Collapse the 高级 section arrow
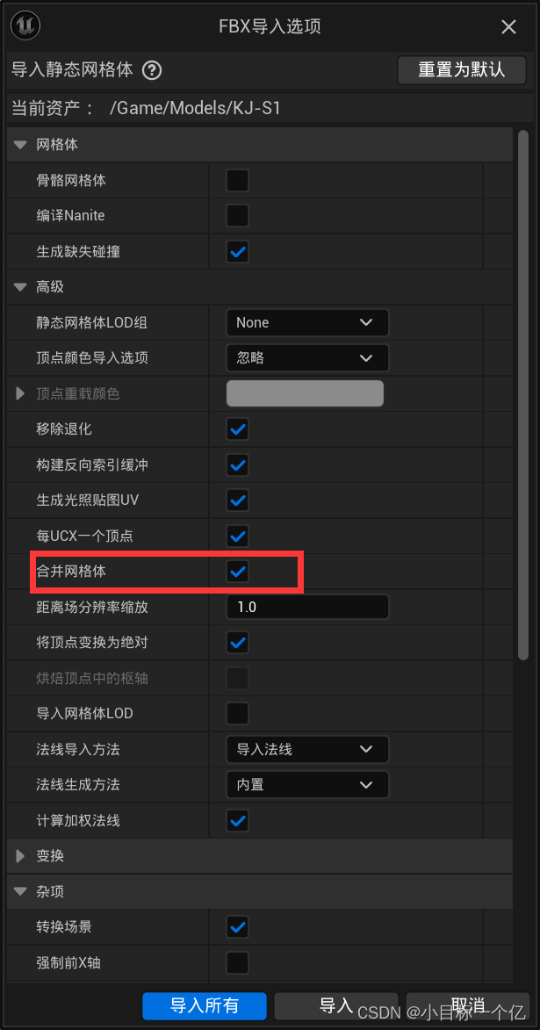This screenshot has height=1030, width=540. (x=20, y=287)
